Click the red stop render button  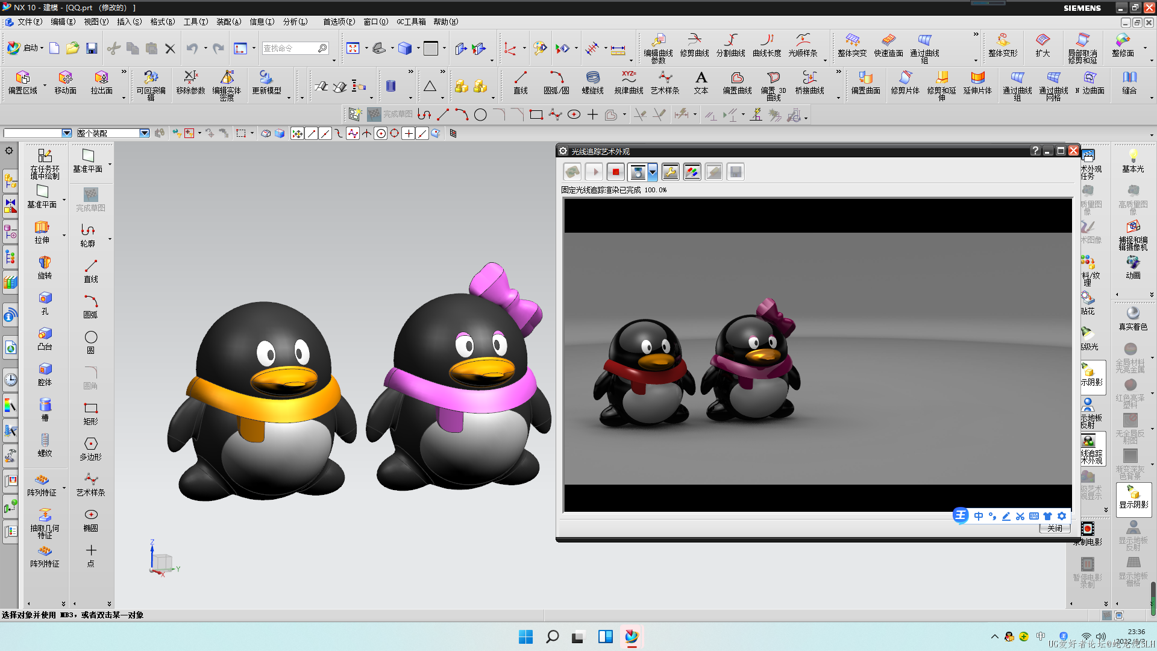pyautogui.click(x=615, y=172)
